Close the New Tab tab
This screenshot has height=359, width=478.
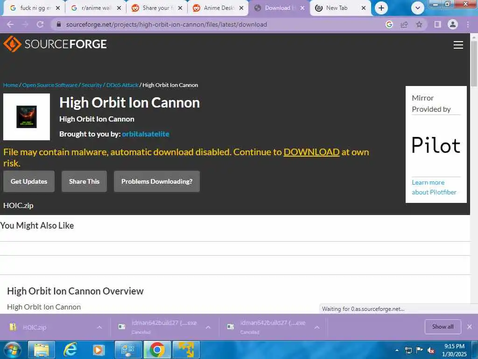363,8
